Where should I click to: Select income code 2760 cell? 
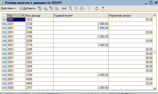click(x=39, y=37)
